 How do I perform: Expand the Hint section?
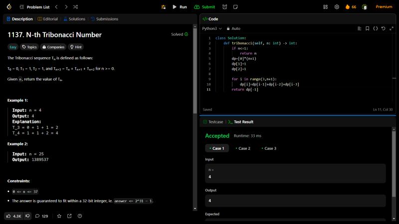tap(76, 47)
